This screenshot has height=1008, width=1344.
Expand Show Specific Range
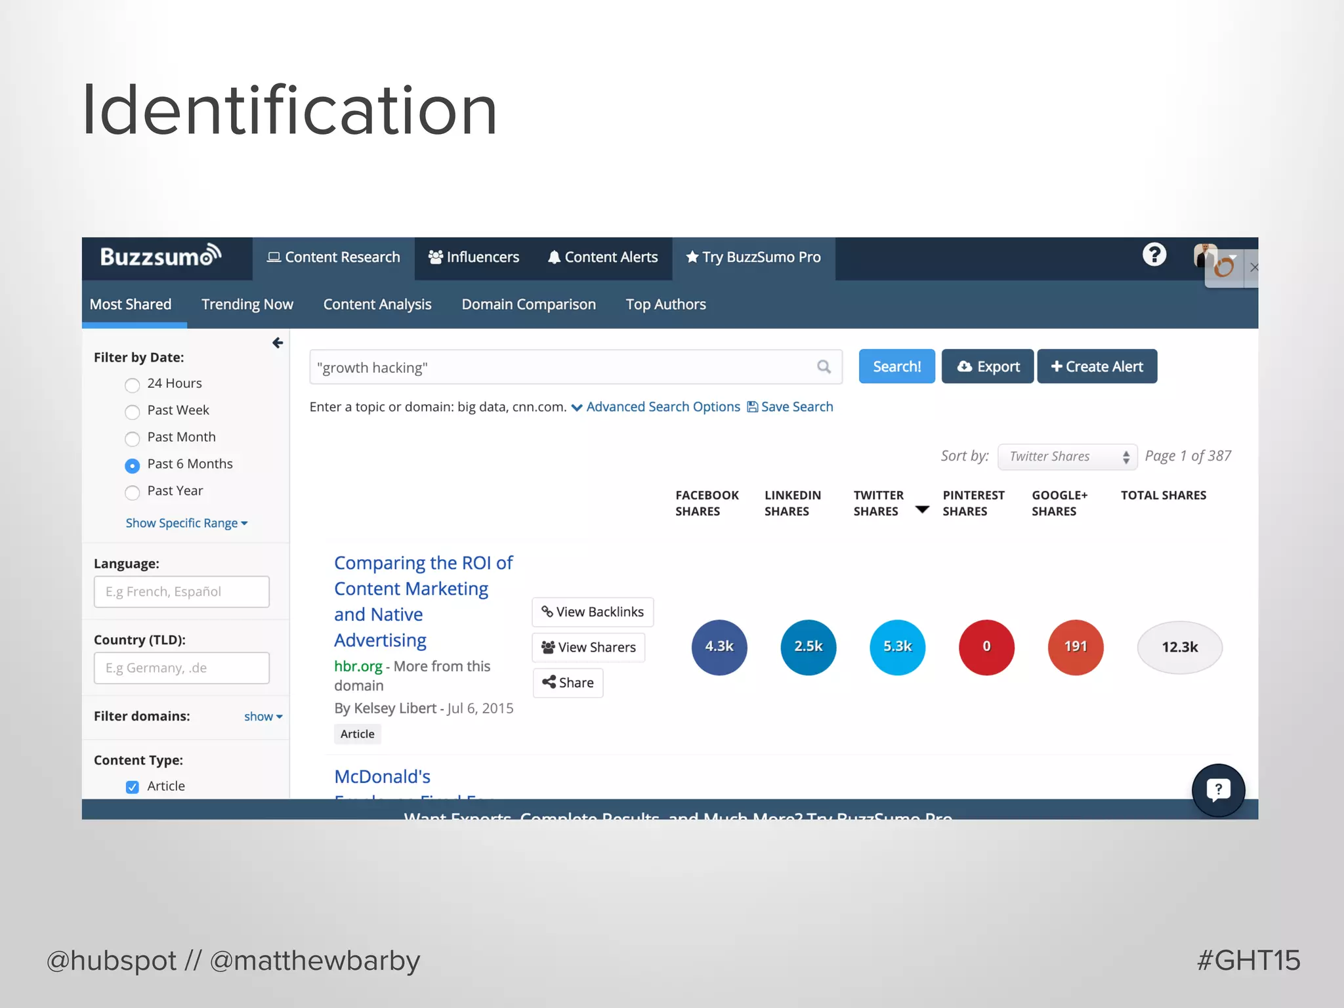click(186, 523)
